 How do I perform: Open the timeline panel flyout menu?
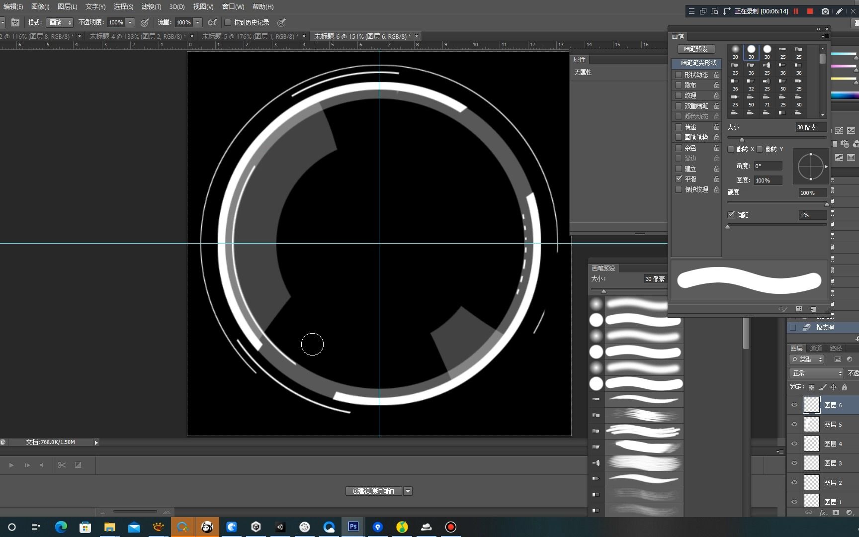click(780, 451)
